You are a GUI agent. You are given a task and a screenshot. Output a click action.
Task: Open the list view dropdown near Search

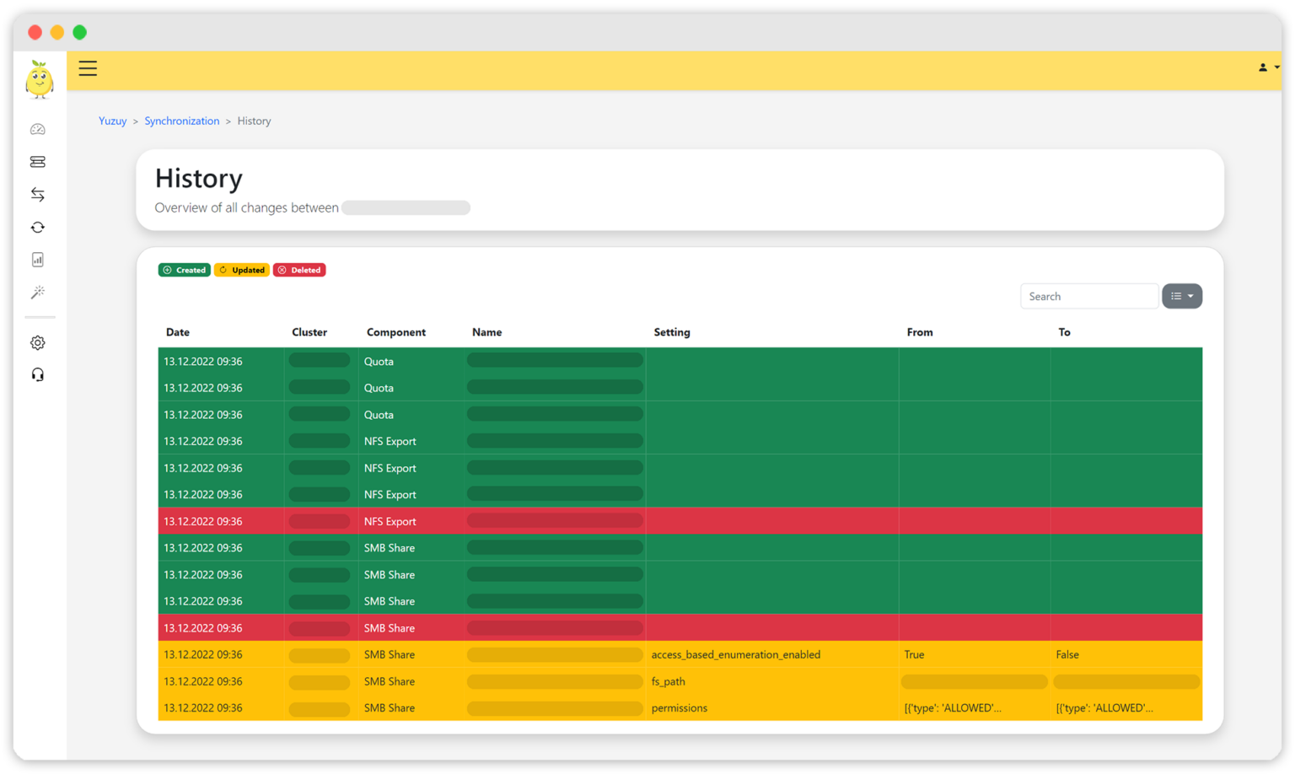point(1182,296)
